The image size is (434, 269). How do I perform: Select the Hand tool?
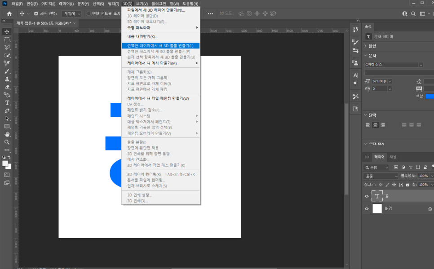click(7, 134)
